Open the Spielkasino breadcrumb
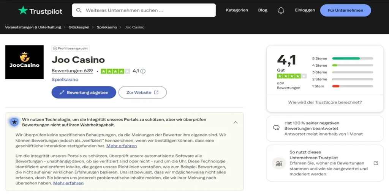 pos(107,27)
